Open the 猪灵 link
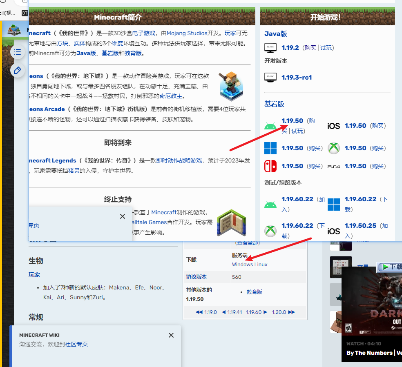This screenshot has width=402, height=367. 74,171
